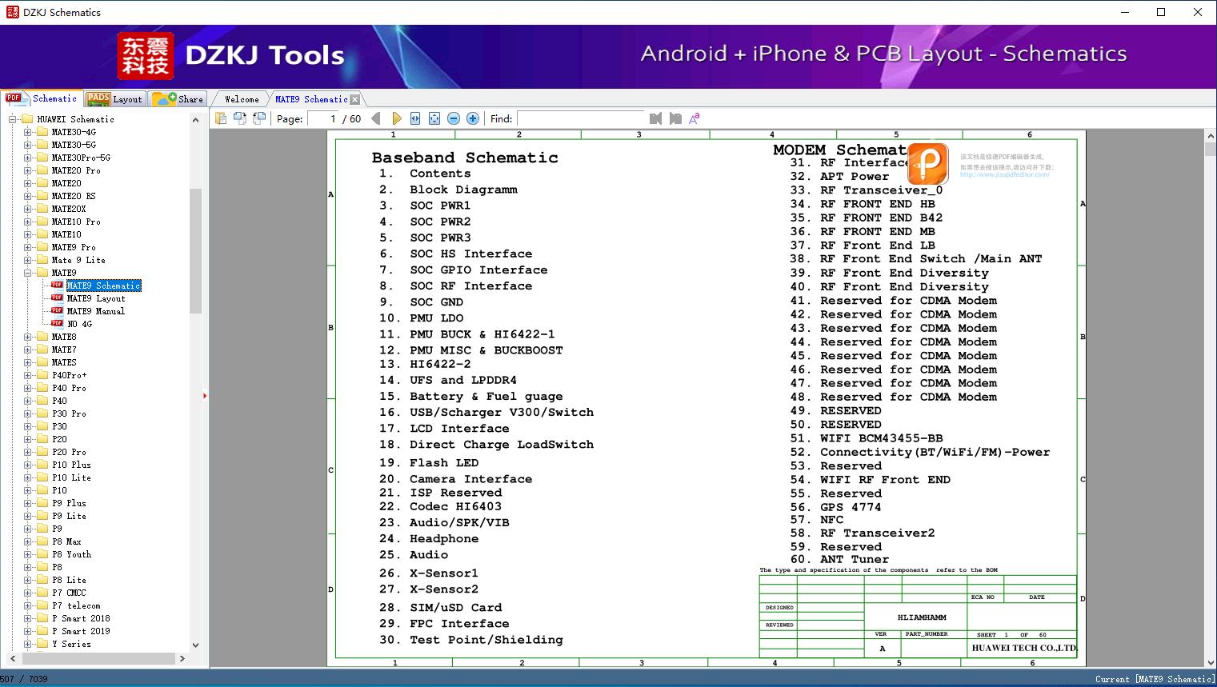Viewport: 1217px width, 687px height.
Task: Click the Zoom In magnifier icon
Action: (x=472, y=118)
